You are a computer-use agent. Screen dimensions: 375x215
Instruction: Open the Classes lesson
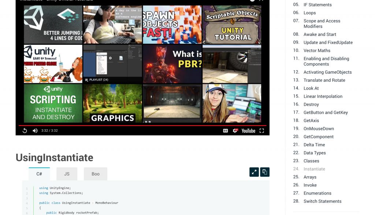[x=311, y=161]
